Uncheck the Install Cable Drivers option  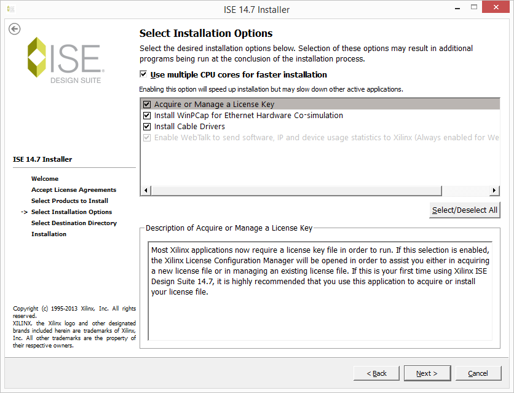pyautogui.click(x=147, y=127)
